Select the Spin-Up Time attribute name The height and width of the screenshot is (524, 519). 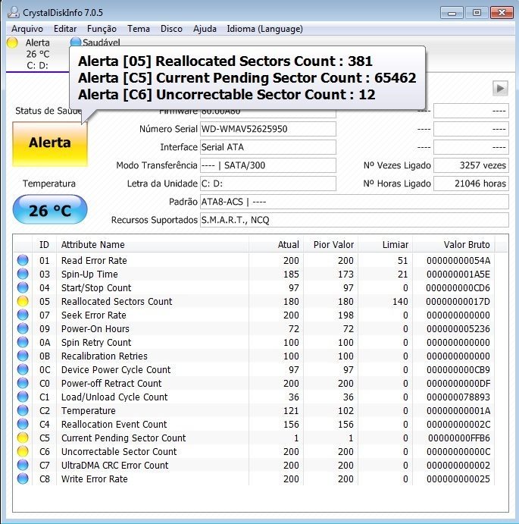pyautogui.click(x=89, y=274)
